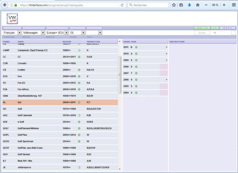Click the green dot in the Eos row

pos(79,76)
